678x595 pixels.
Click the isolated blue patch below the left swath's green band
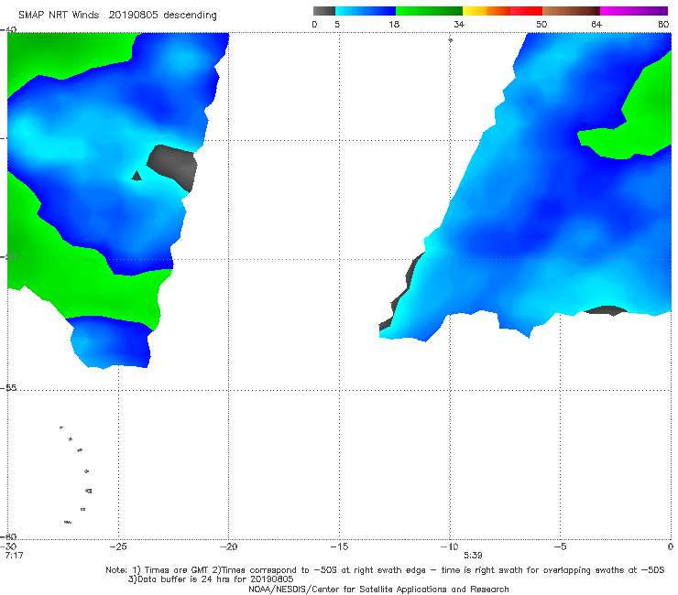click(x=110, y=342)
